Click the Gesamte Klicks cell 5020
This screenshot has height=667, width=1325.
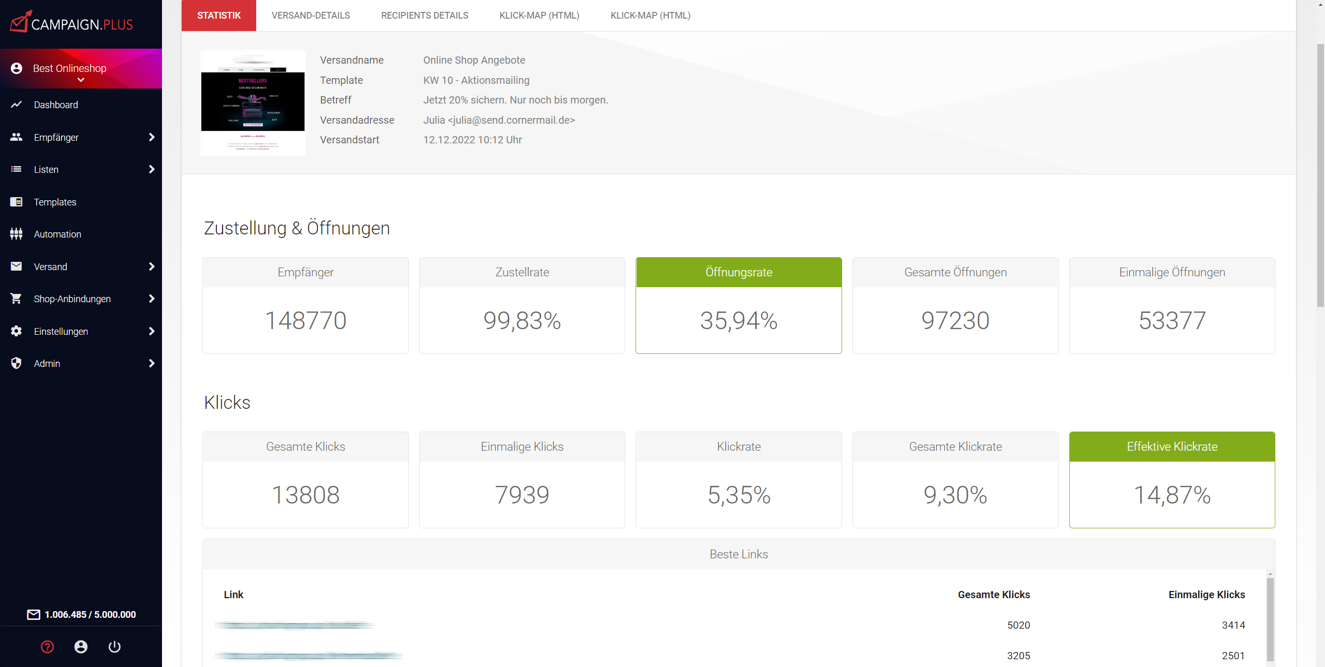click(1019, 625)
